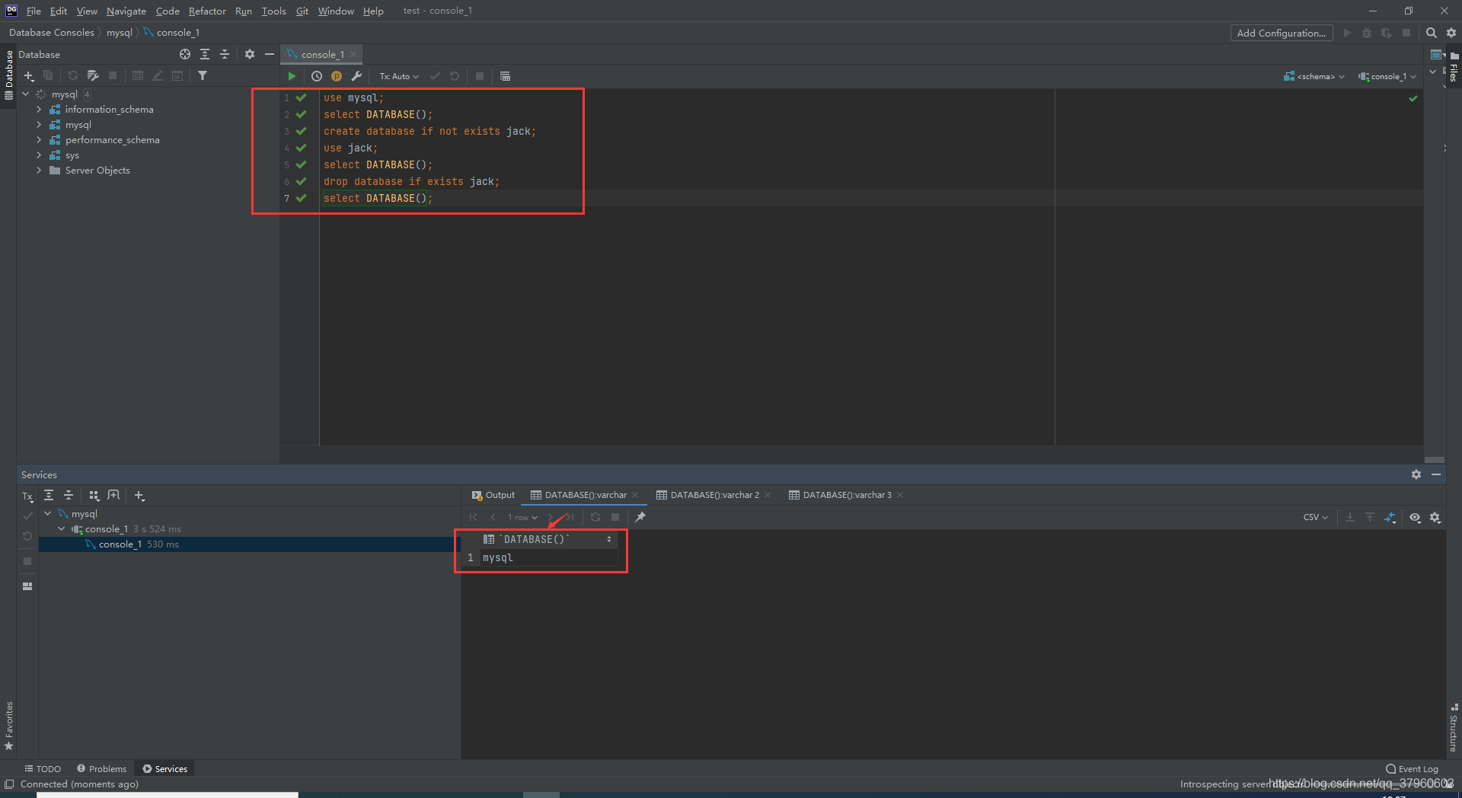Collapse all nodes in the Database panel header

point(225,54)
